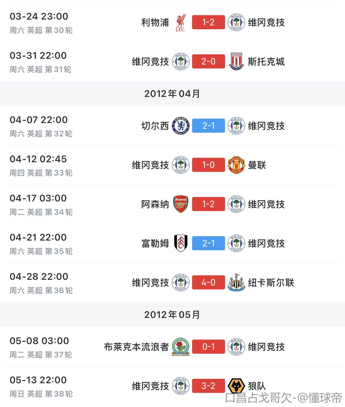Tap the Wolves wolf-head logo
Image resolution: width=345 pixels, height=407 pixels.
[x=236, y=386]
